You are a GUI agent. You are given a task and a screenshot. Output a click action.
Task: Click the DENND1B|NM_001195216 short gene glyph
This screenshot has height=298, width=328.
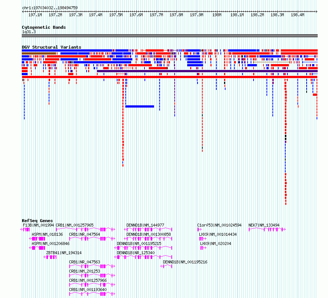point(166,266)
